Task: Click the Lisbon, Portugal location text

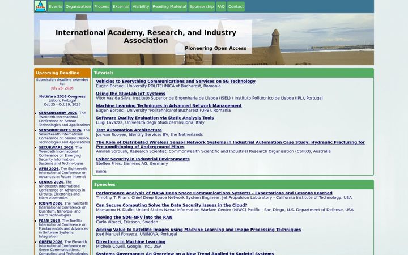Action: [62, 100]
